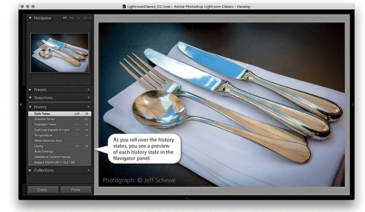The image size is (365, 212).
Task: Clear history with the X icon
Action: click(x=88, y=107)
